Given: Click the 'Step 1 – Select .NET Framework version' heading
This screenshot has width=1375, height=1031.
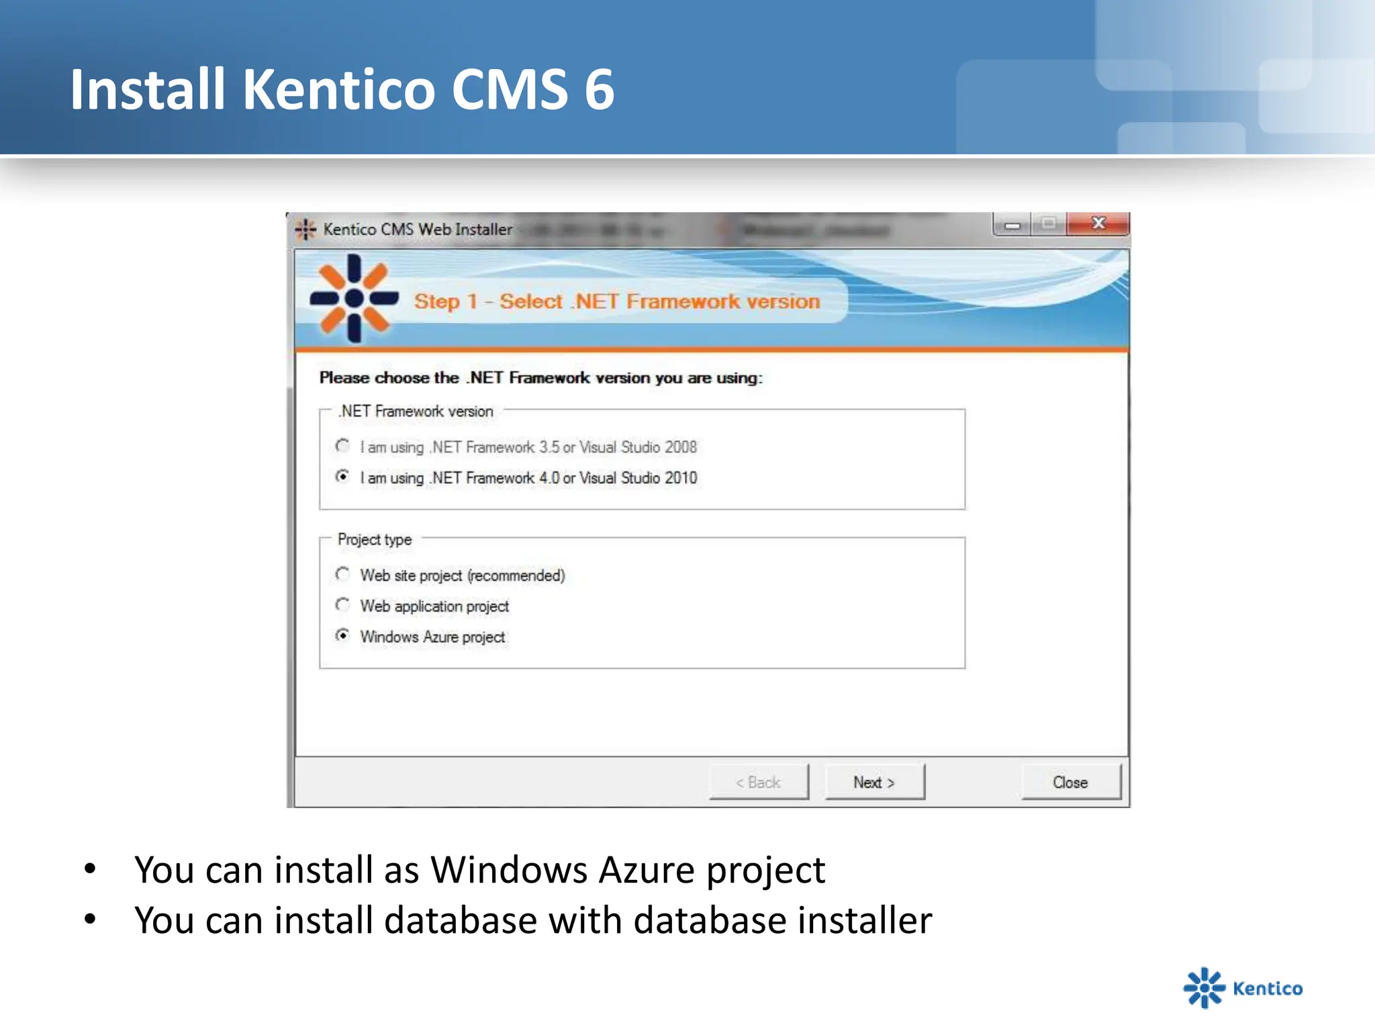Looking at the screenshot, I should click(617, 301).
